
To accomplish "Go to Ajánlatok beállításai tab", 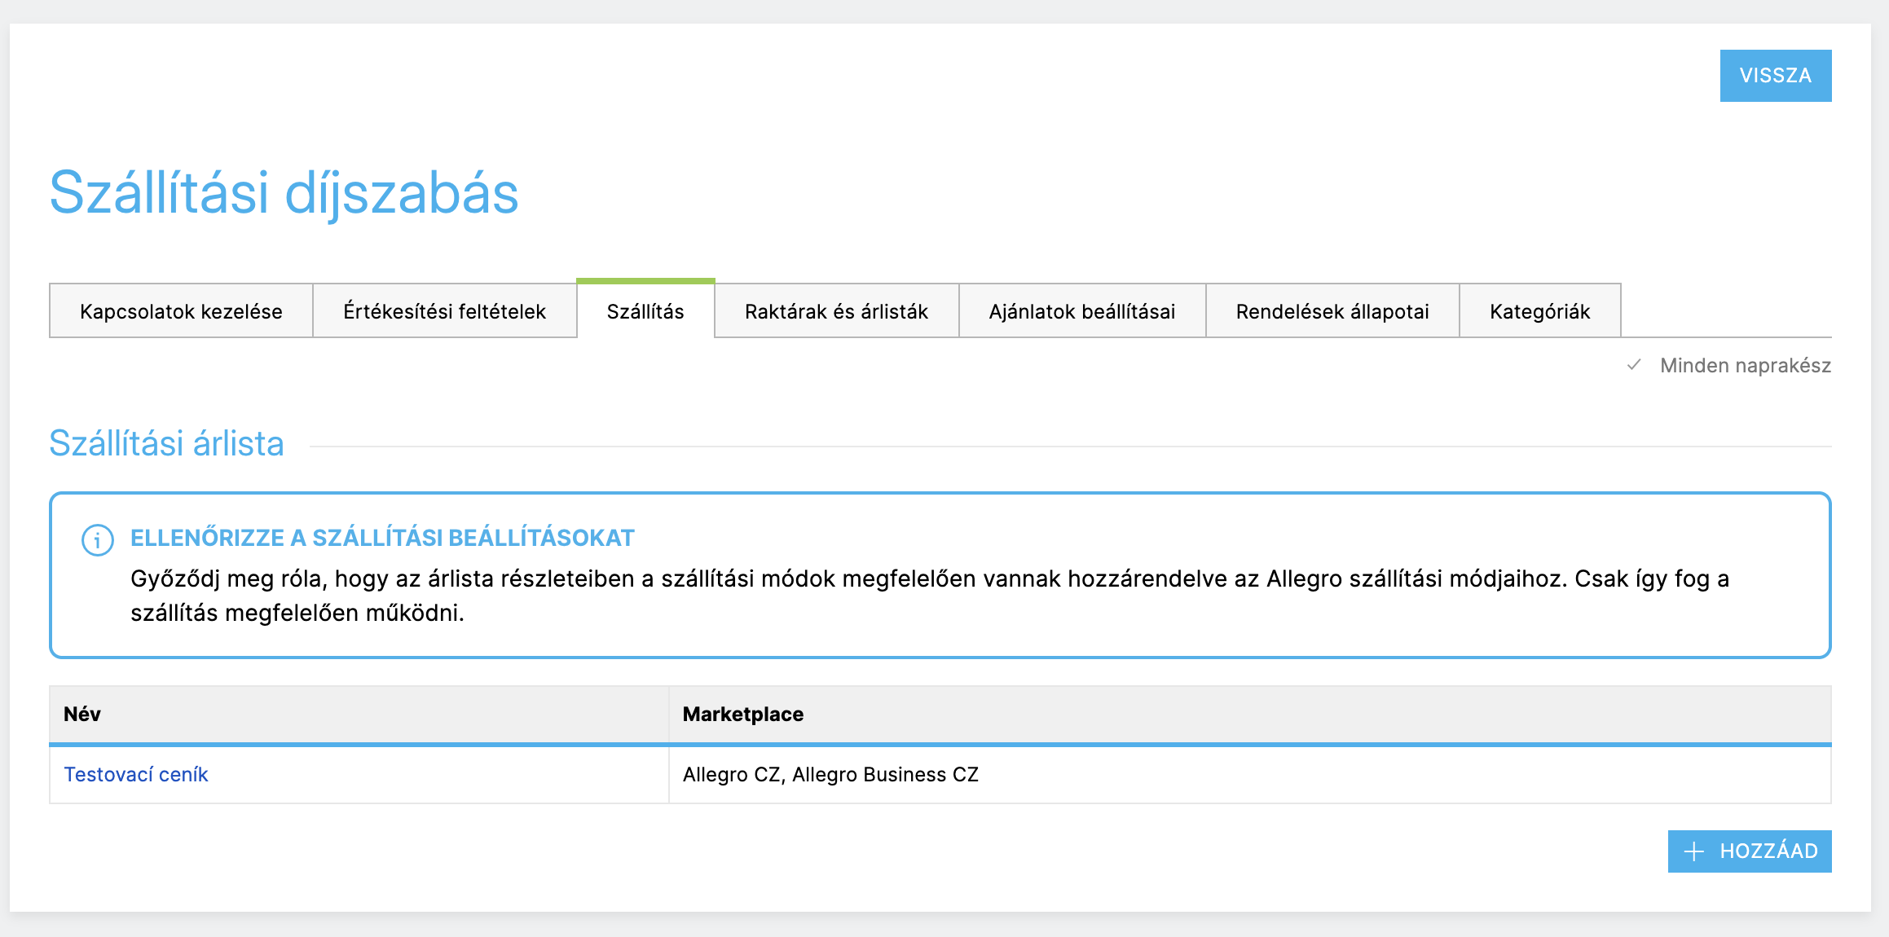I will coord(1081,311).
